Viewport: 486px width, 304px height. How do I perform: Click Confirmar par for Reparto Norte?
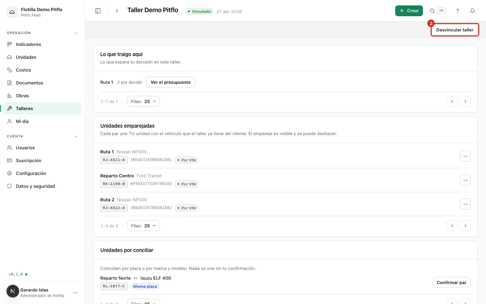(452, 282)
